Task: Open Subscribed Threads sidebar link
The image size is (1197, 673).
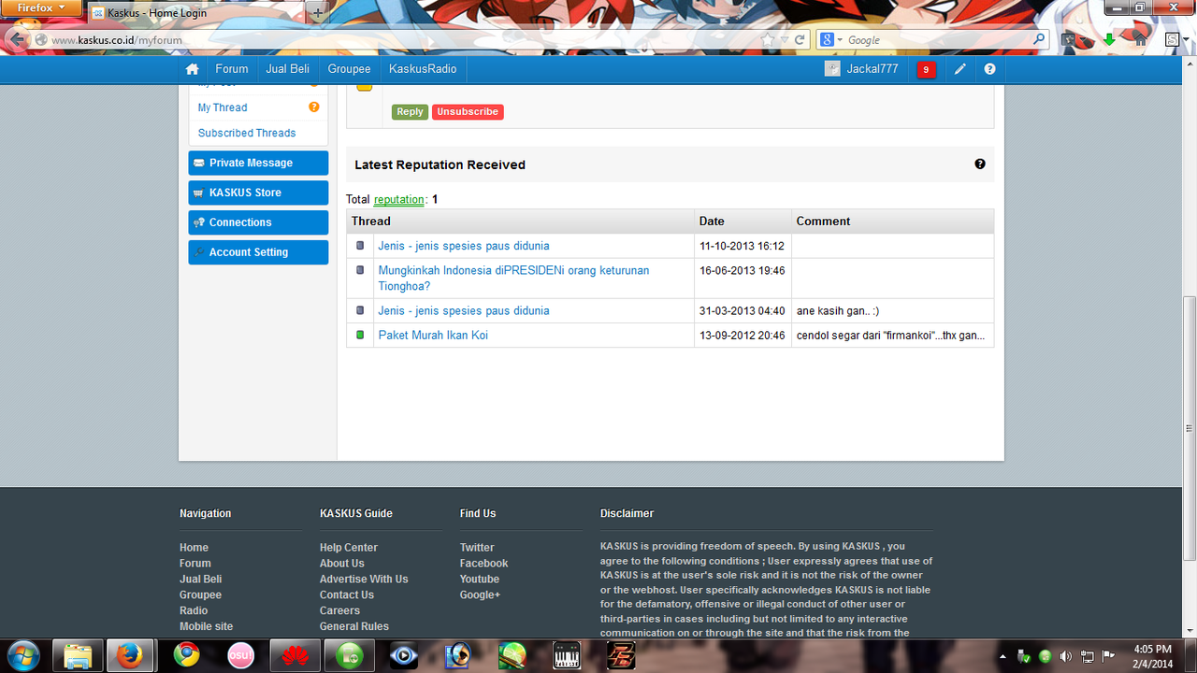Action: tap(247, 133)
